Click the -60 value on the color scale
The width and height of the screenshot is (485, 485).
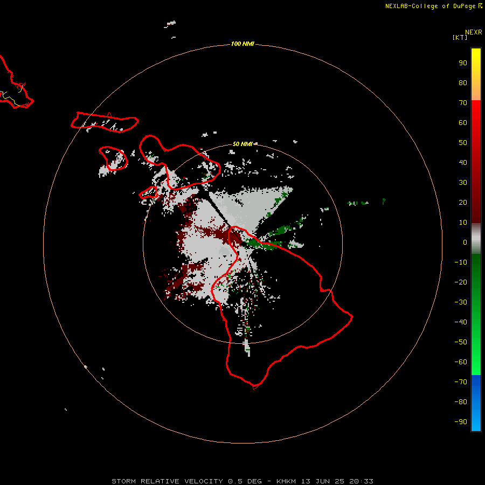click(461, 362)
